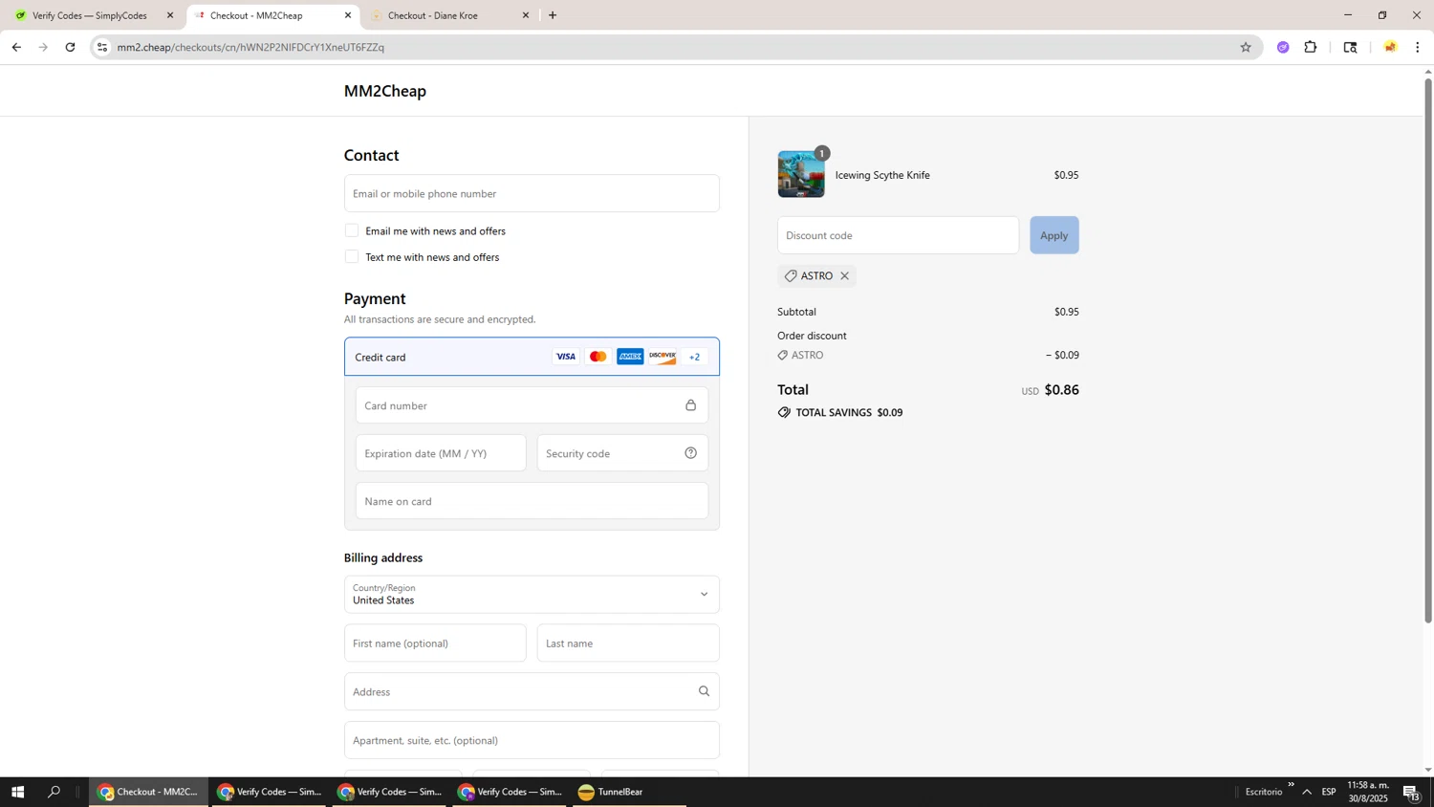Bookmark this page with the star icon
Viewport: 1434px width, 807px height.
[1245, 47]
